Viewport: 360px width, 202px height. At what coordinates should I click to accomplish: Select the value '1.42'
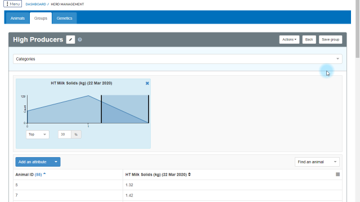129,195
